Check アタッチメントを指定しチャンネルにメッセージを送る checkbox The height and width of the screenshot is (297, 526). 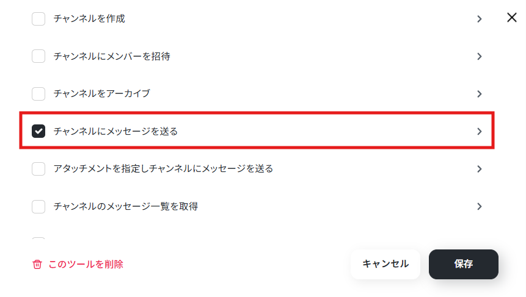click(38, 169)
